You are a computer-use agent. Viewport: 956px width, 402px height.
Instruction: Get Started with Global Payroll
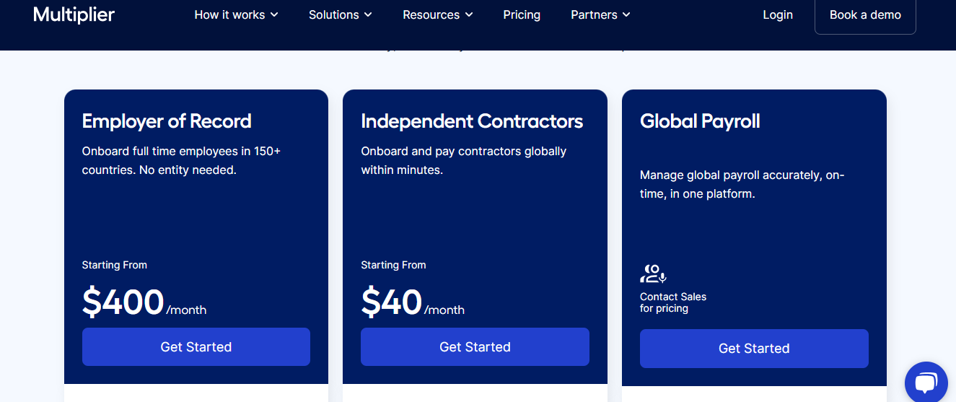click(754, 349)
